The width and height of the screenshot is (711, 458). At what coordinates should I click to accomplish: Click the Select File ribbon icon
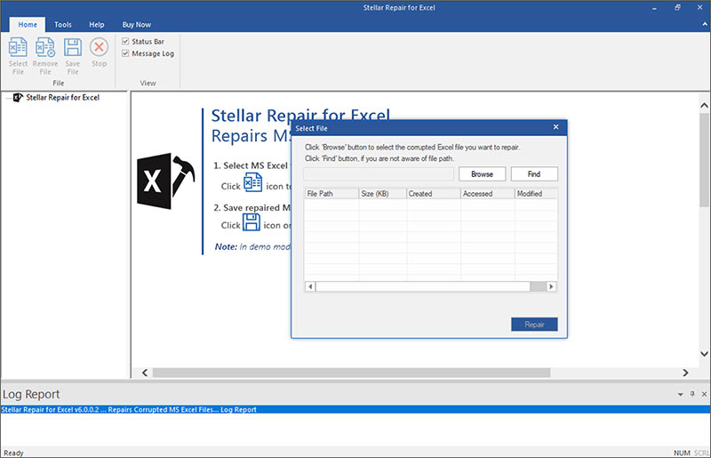click(x=18, y=56)
